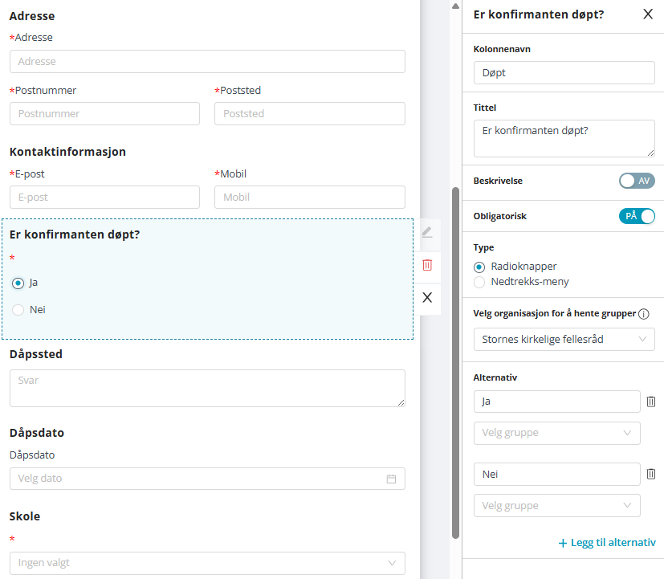Disable the Obligatorisk toggle
The height and width of the screenshot is (579, 664).
[637, 216]
